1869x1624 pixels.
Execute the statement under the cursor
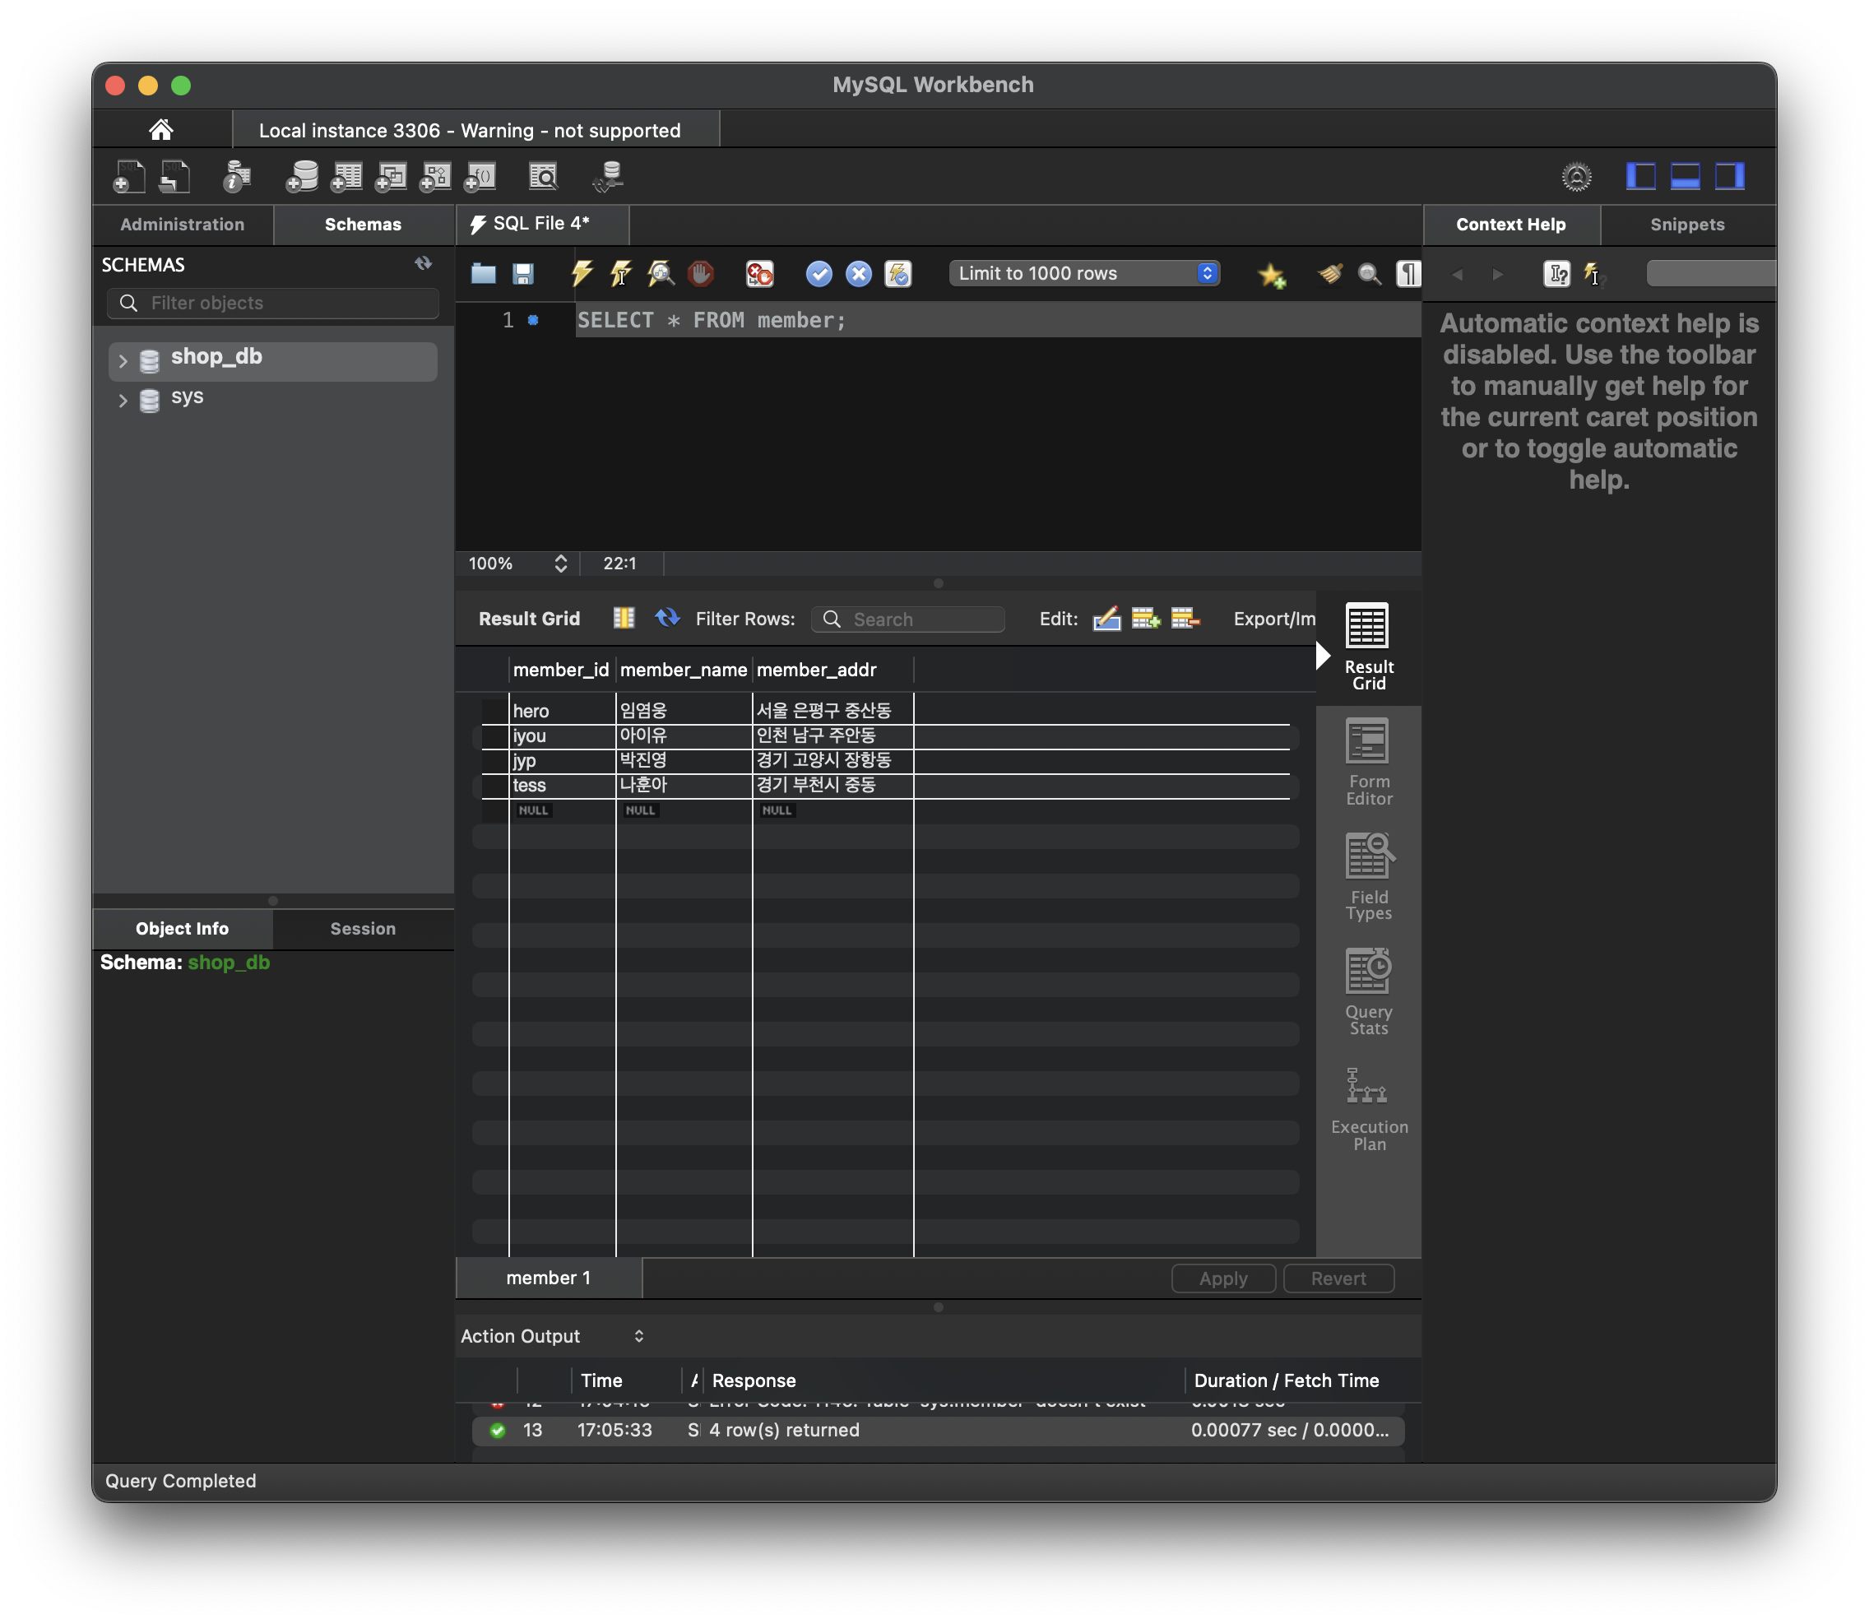621,274
